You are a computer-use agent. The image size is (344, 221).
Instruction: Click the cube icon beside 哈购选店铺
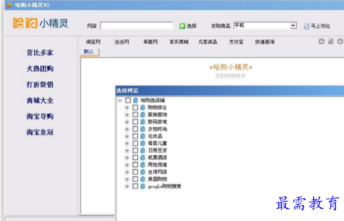coord(136,100)
